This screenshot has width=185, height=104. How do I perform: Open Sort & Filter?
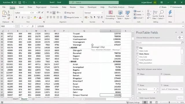point(155,15)
